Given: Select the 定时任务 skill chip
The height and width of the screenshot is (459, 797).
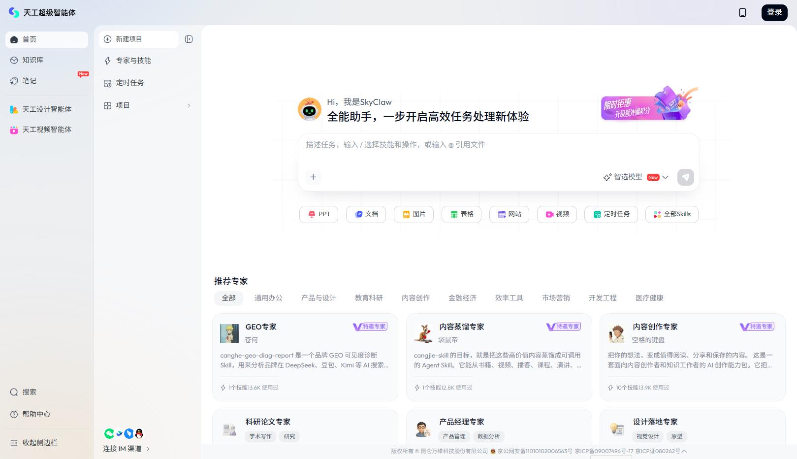Looking at the screenshot, I should [611, 214].
